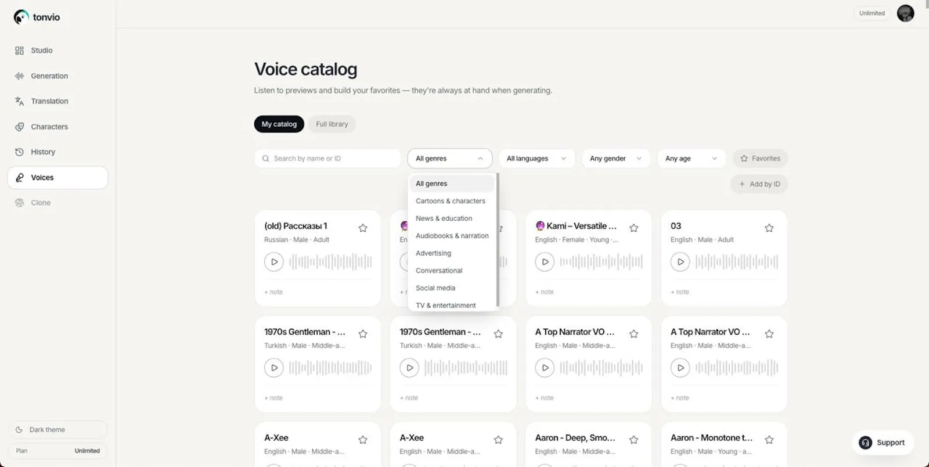Play the second A Top Narrator VO preview
Viewport: 929px width, 467px height.
680,368
